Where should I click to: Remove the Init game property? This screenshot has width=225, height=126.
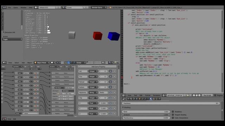[x=114, y=71]
